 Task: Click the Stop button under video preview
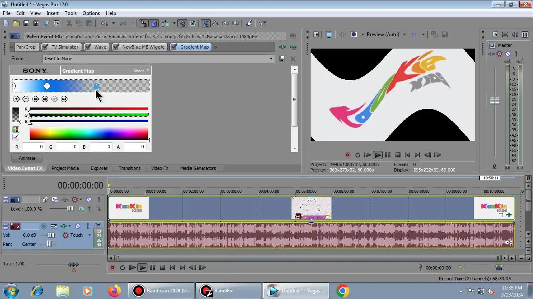coord(398,155)
